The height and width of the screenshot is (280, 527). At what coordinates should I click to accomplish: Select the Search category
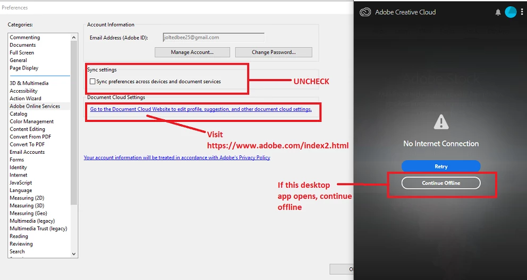pyautogui.click(x=17, y=251)
